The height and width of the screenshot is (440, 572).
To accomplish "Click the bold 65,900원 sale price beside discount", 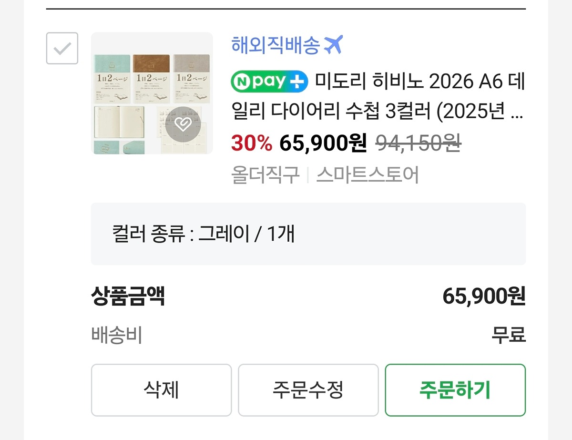I will 323,143.
